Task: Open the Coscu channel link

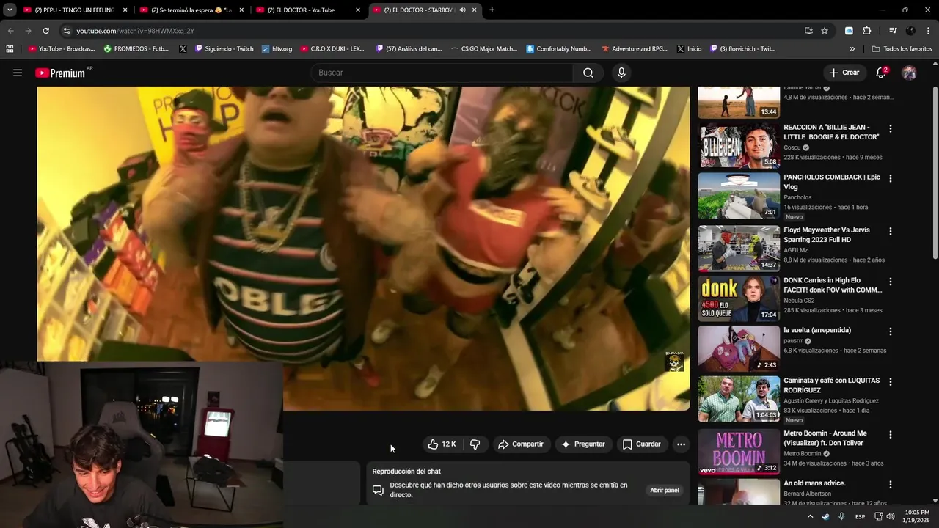Action: (792, 147)
